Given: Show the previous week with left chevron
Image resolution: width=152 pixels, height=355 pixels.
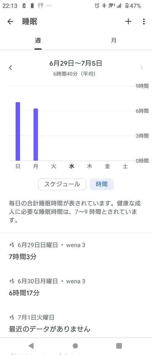Looking at the screenshot, I should (10, 68).
